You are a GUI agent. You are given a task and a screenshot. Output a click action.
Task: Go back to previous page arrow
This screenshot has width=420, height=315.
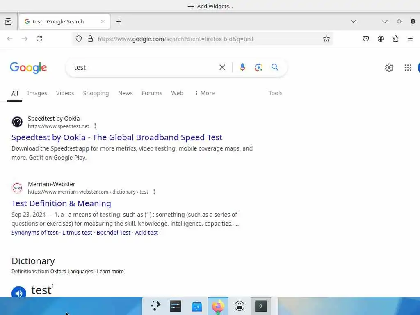tap(10, 39)
